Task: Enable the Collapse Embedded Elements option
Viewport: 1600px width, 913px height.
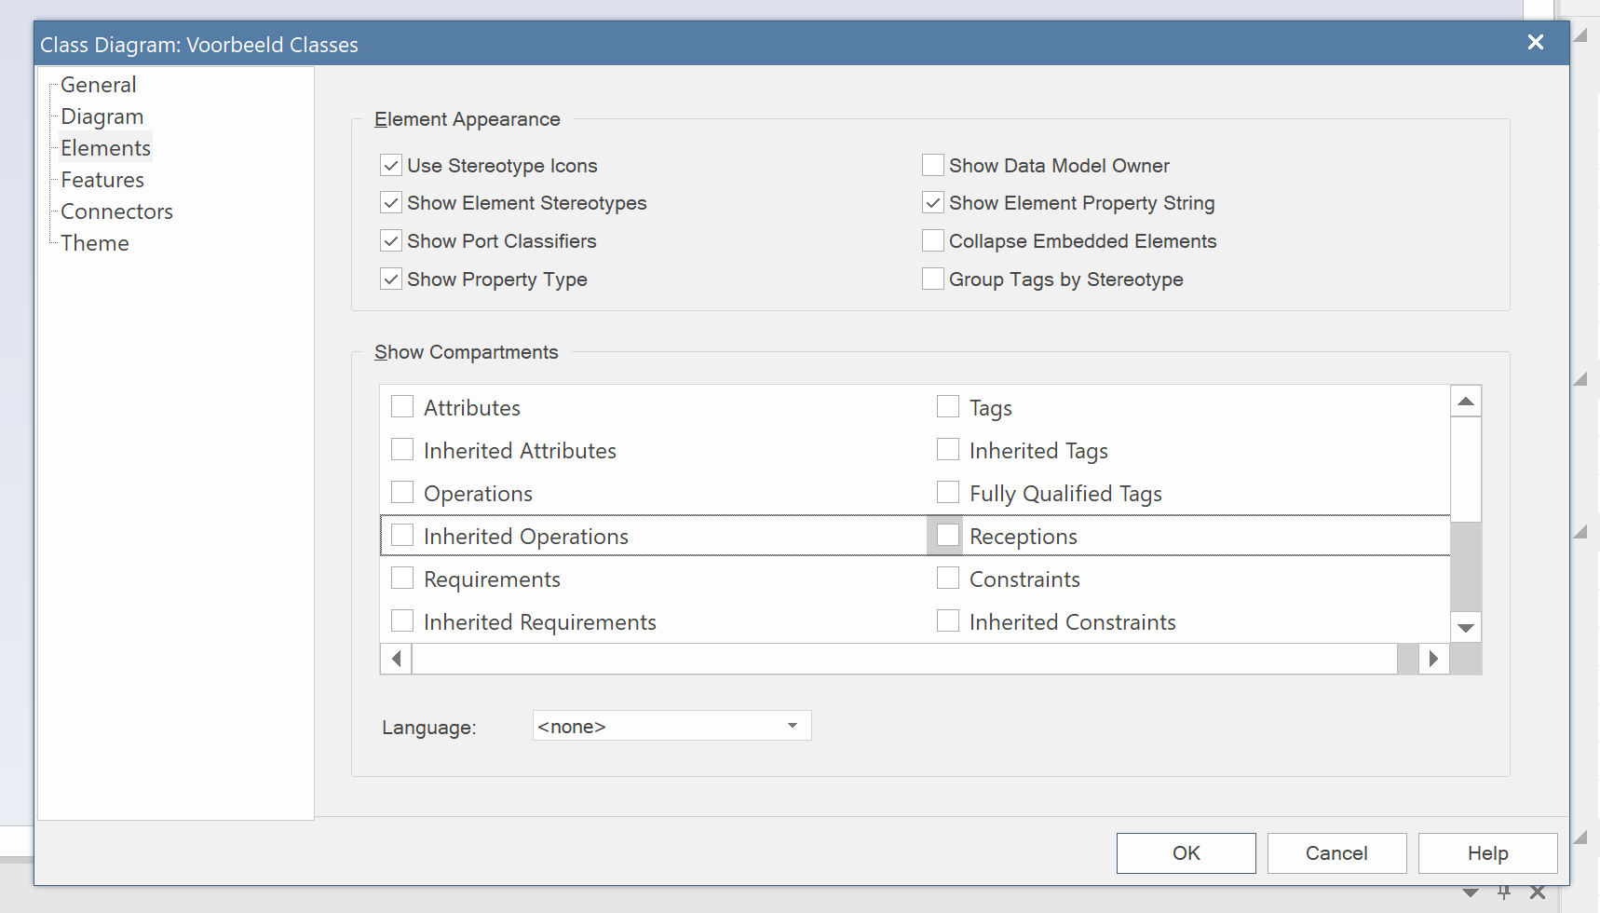Action: (932, 241)
